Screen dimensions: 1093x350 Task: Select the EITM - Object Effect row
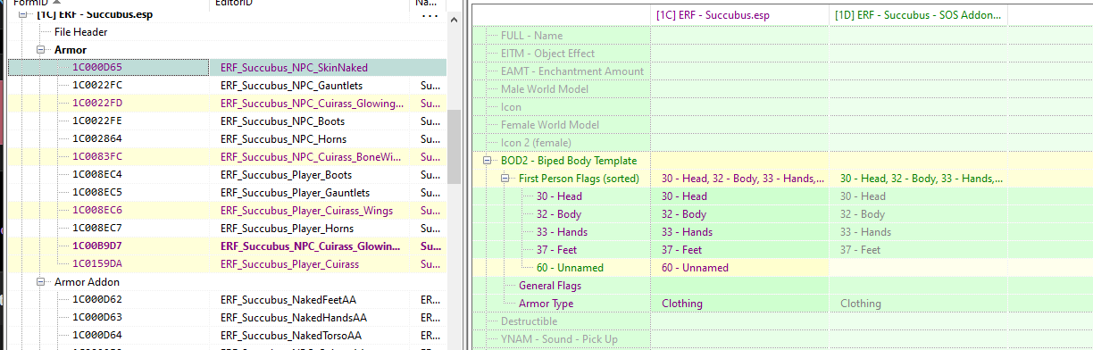tap(547, 54)
